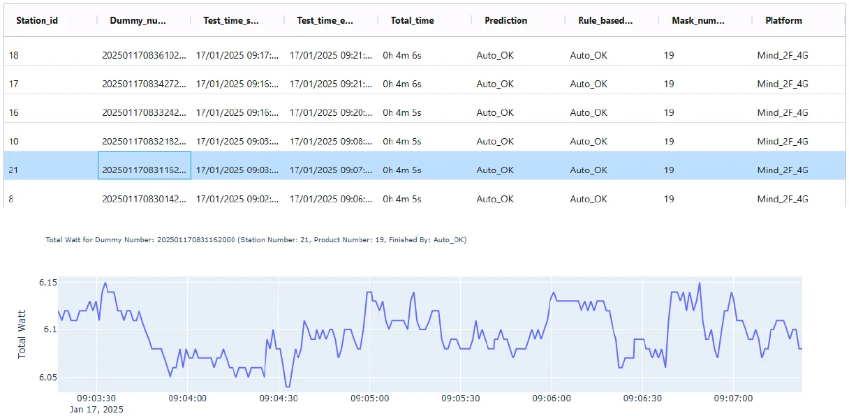
Task: Select the 09:06:30 x-axis tick label
Action: tap(642, 399)
